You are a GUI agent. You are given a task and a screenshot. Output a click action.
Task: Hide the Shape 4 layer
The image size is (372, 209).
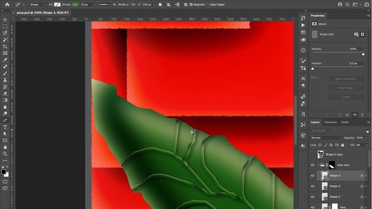coord(313,176)
